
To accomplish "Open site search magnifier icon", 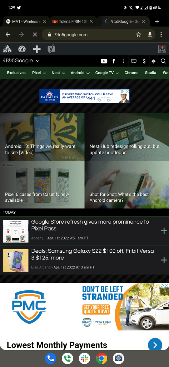I will (x=163, y=61).
